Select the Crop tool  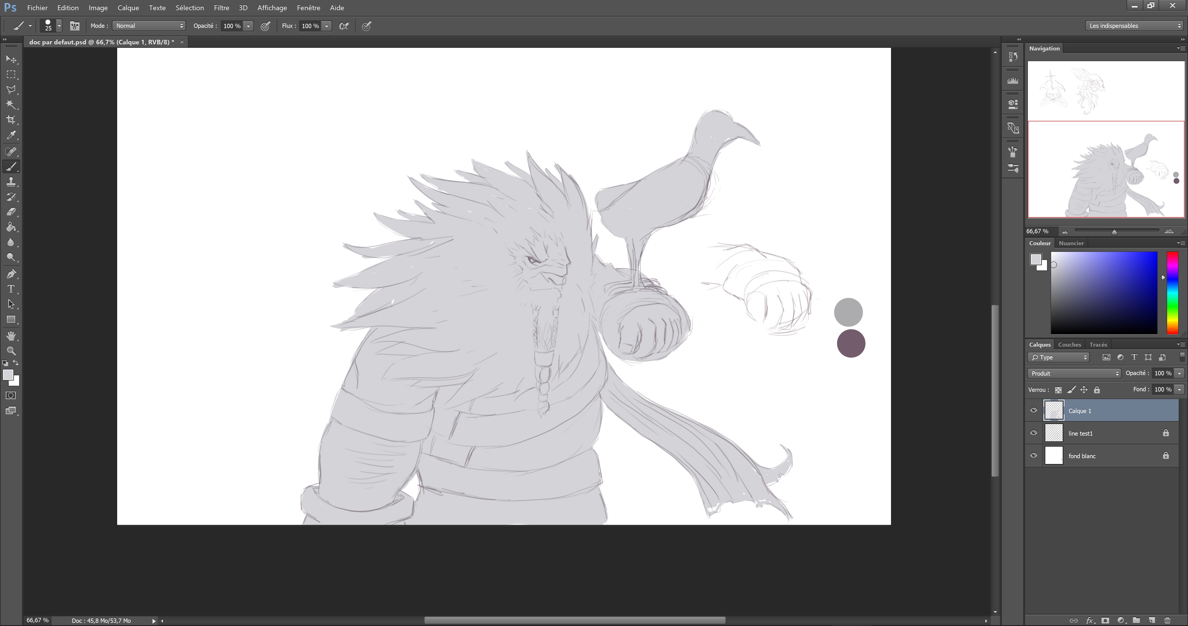pos(11,120)
